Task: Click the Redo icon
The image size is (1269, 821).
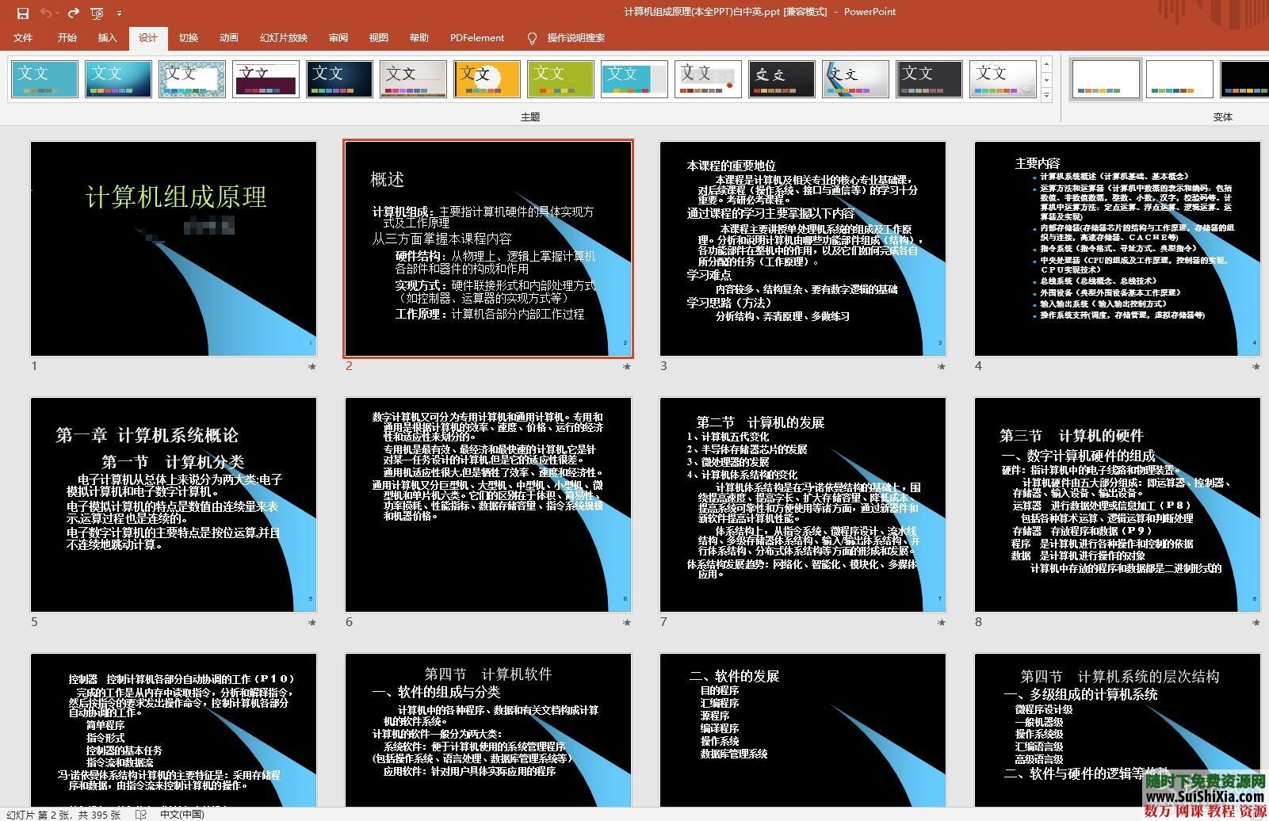Action: pyautogui.click(x=72, y=13)
